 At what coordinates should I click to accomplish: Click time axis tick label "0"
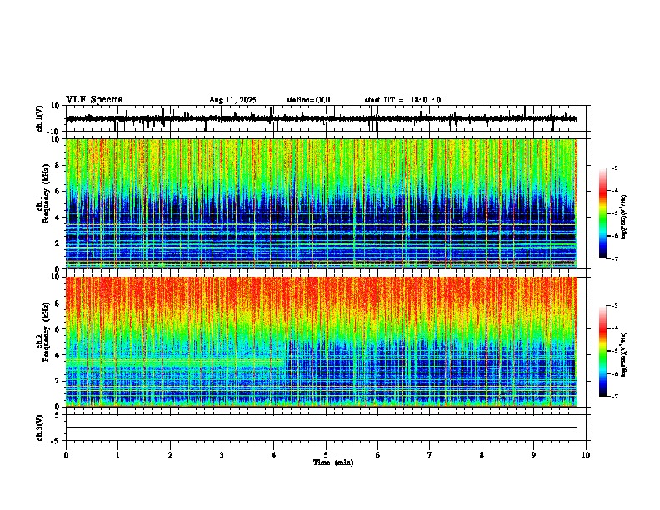[x=66, y=455]
